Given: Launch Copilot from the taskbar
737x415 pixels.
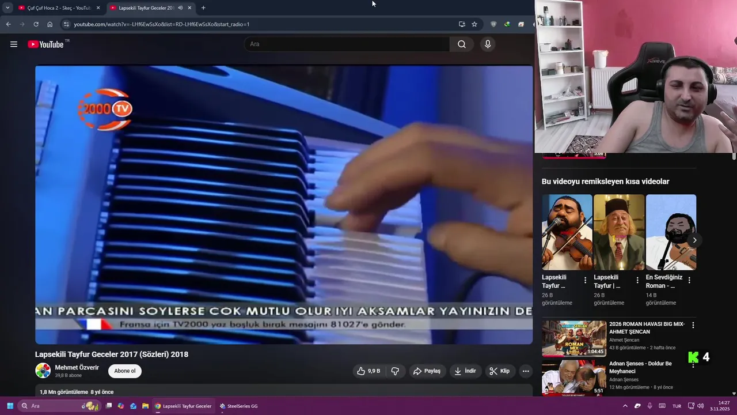Looking at the screenshot, I should (121, 406).
